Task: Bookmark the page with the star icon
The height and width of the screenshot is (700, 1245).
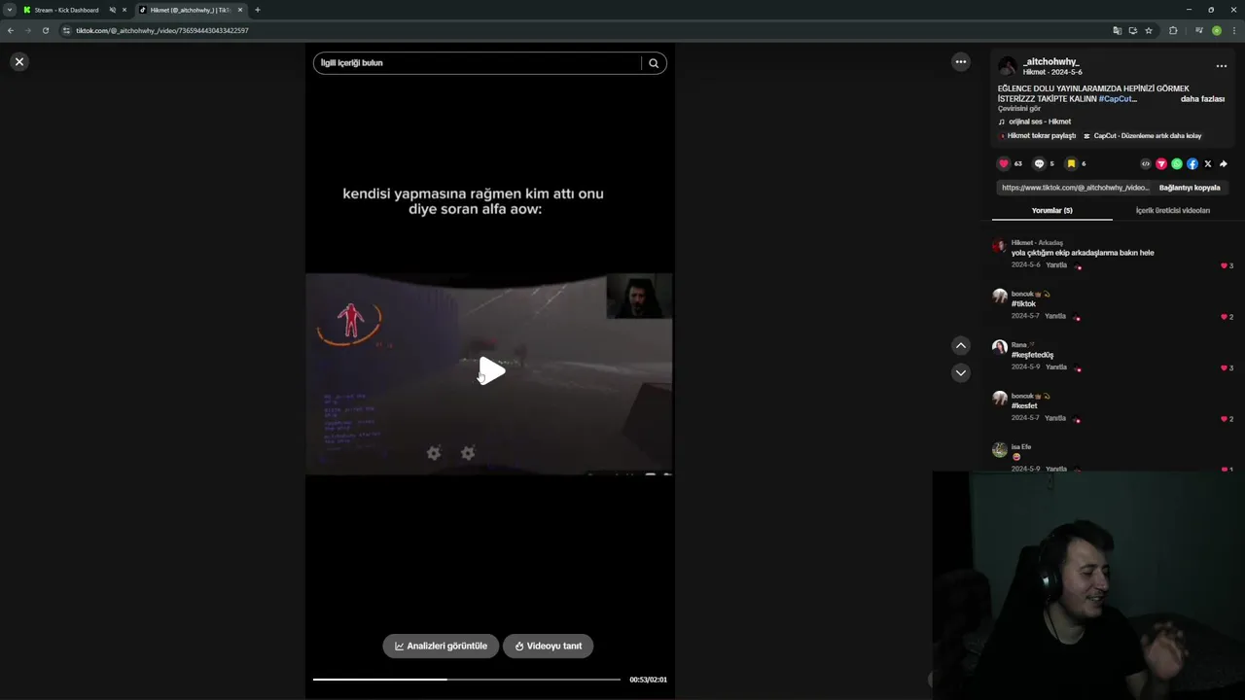Action: tap(1149, 30)
